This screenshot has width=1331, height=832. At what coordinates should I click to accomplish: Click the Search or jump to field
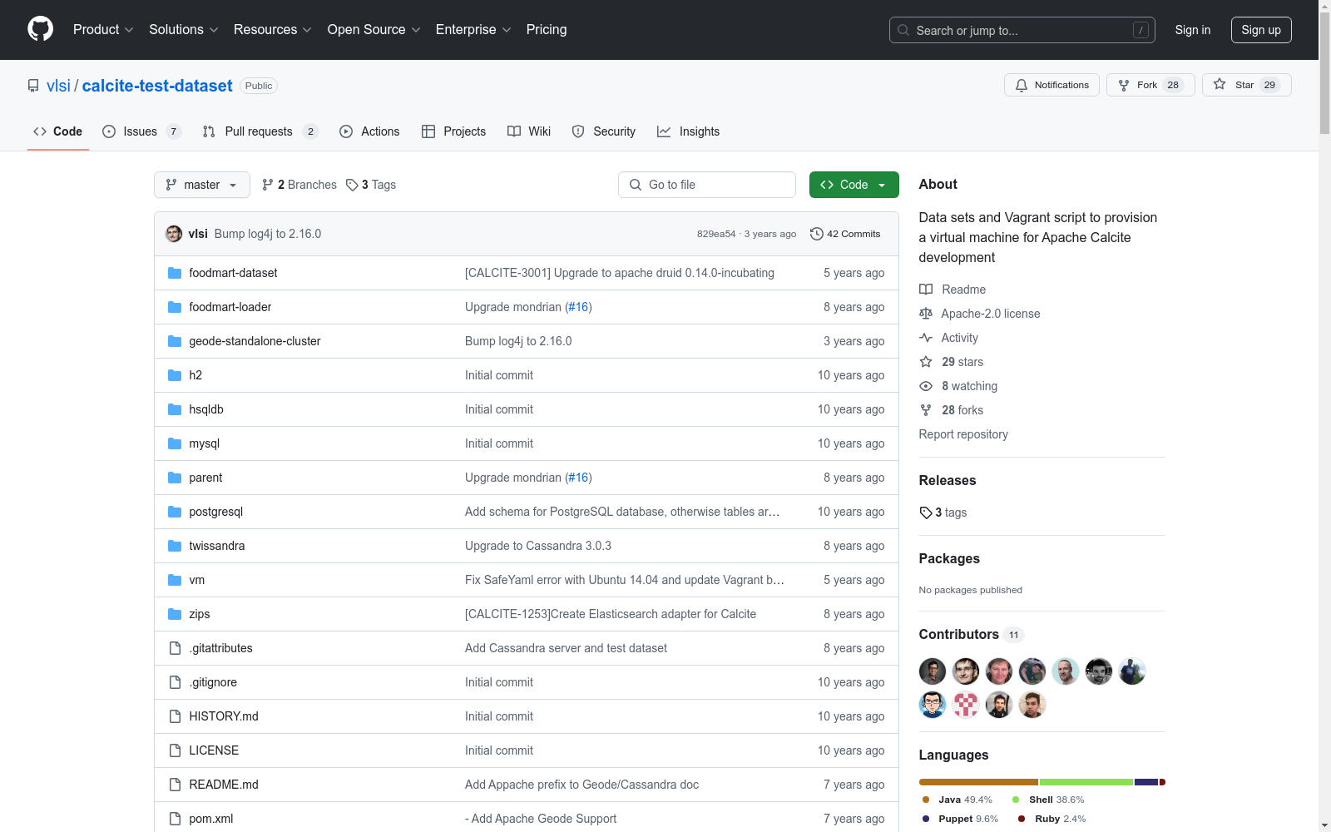tap(1022, 30)
